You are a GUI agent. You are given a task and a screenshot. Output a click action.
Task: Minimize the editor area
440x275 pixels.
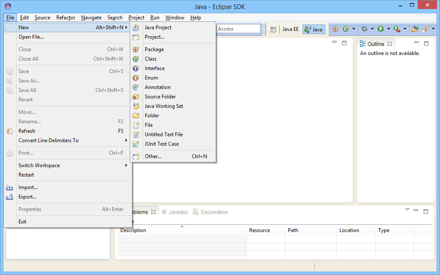[x=334, y=42]
